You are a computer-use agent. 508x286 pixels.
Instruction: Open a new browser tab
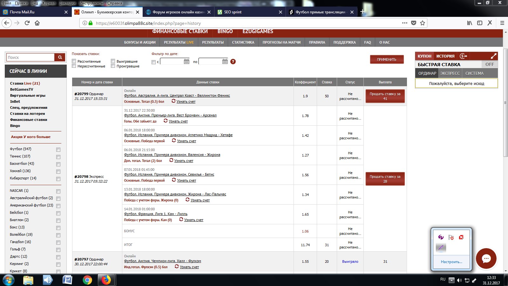[x=362, y=12]
